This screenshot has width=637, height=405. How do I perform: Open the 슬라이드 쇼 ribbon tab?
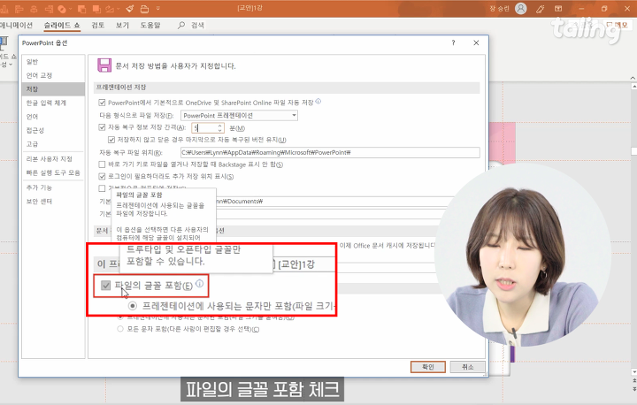[62, 25]
